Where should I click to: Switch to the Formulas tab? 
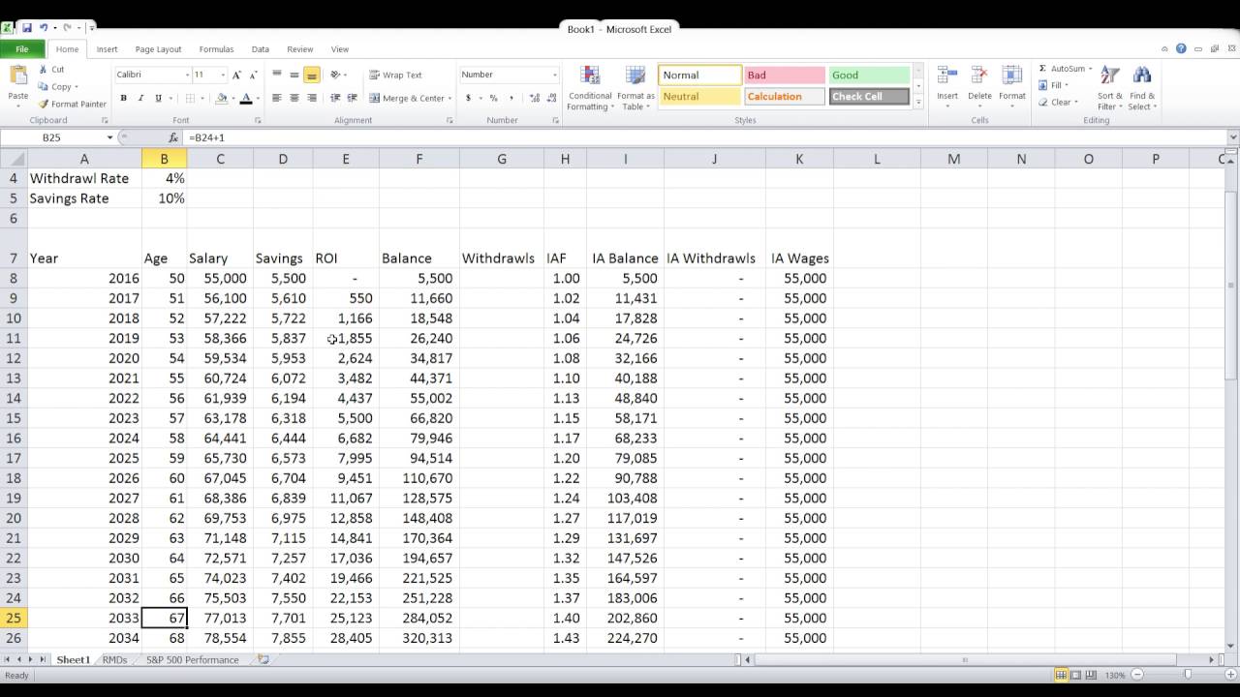216,49
